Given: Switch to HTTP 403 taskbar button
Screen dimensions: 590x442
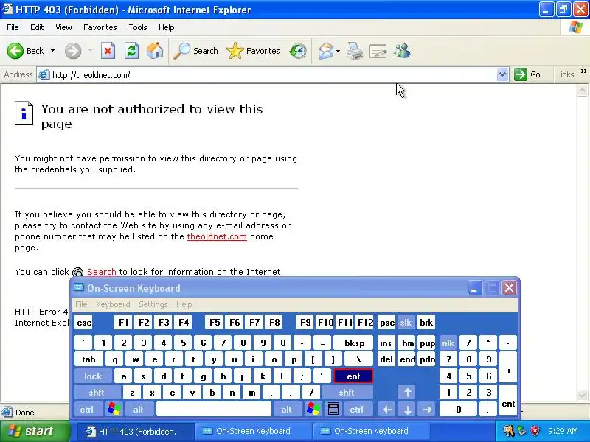Looking at the screenshot, I should coord(136,432).
